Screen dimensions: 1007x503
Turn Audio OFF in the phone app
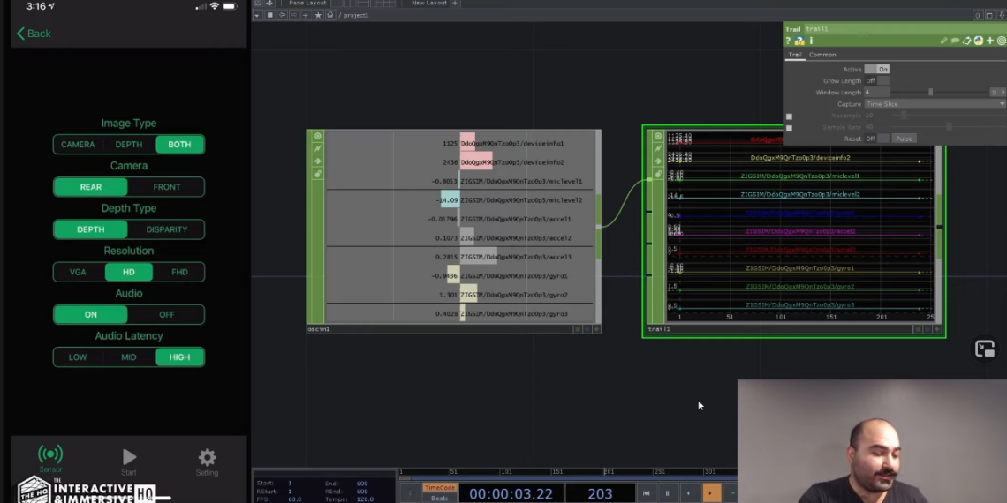coord(166,314)
